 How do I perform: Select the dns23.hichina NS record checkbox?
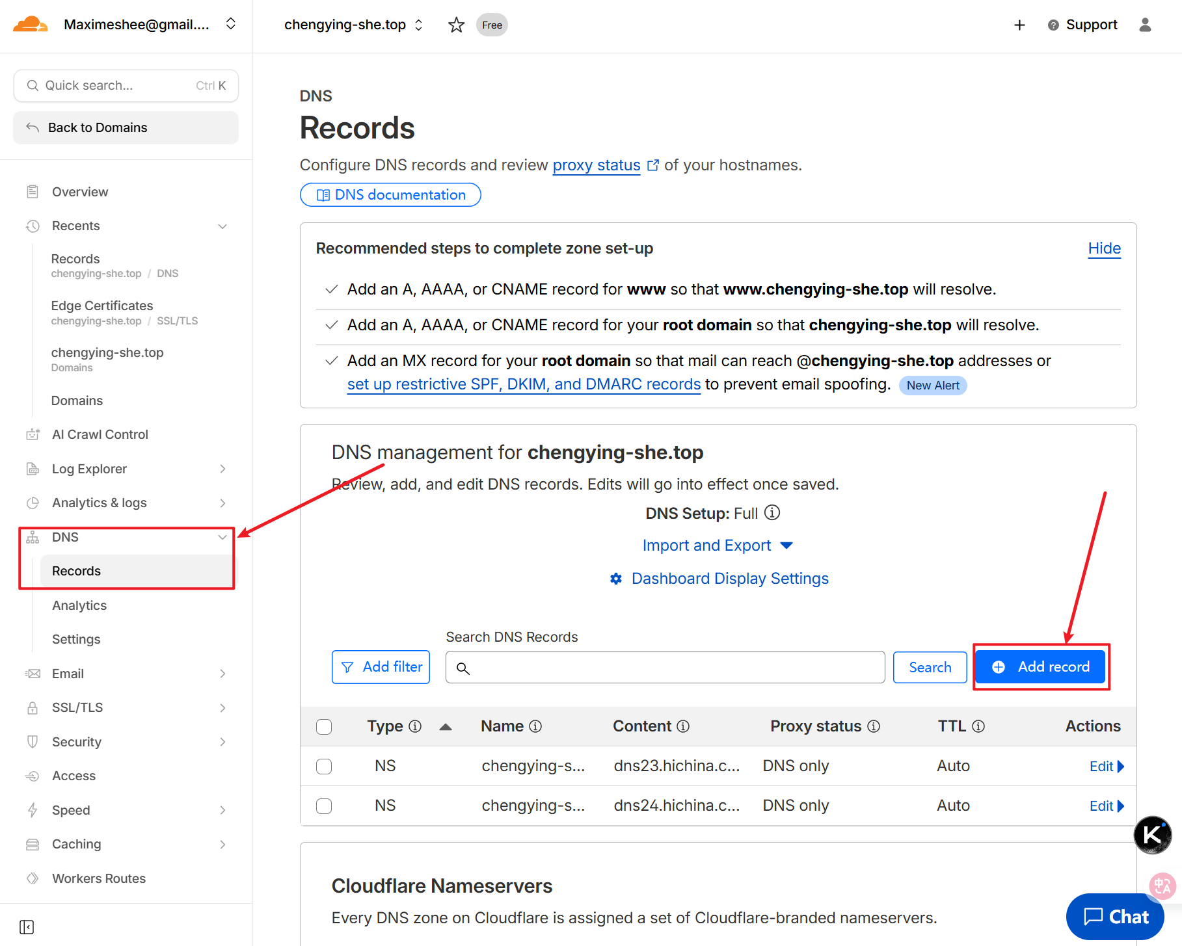click(x=324, y=766)
